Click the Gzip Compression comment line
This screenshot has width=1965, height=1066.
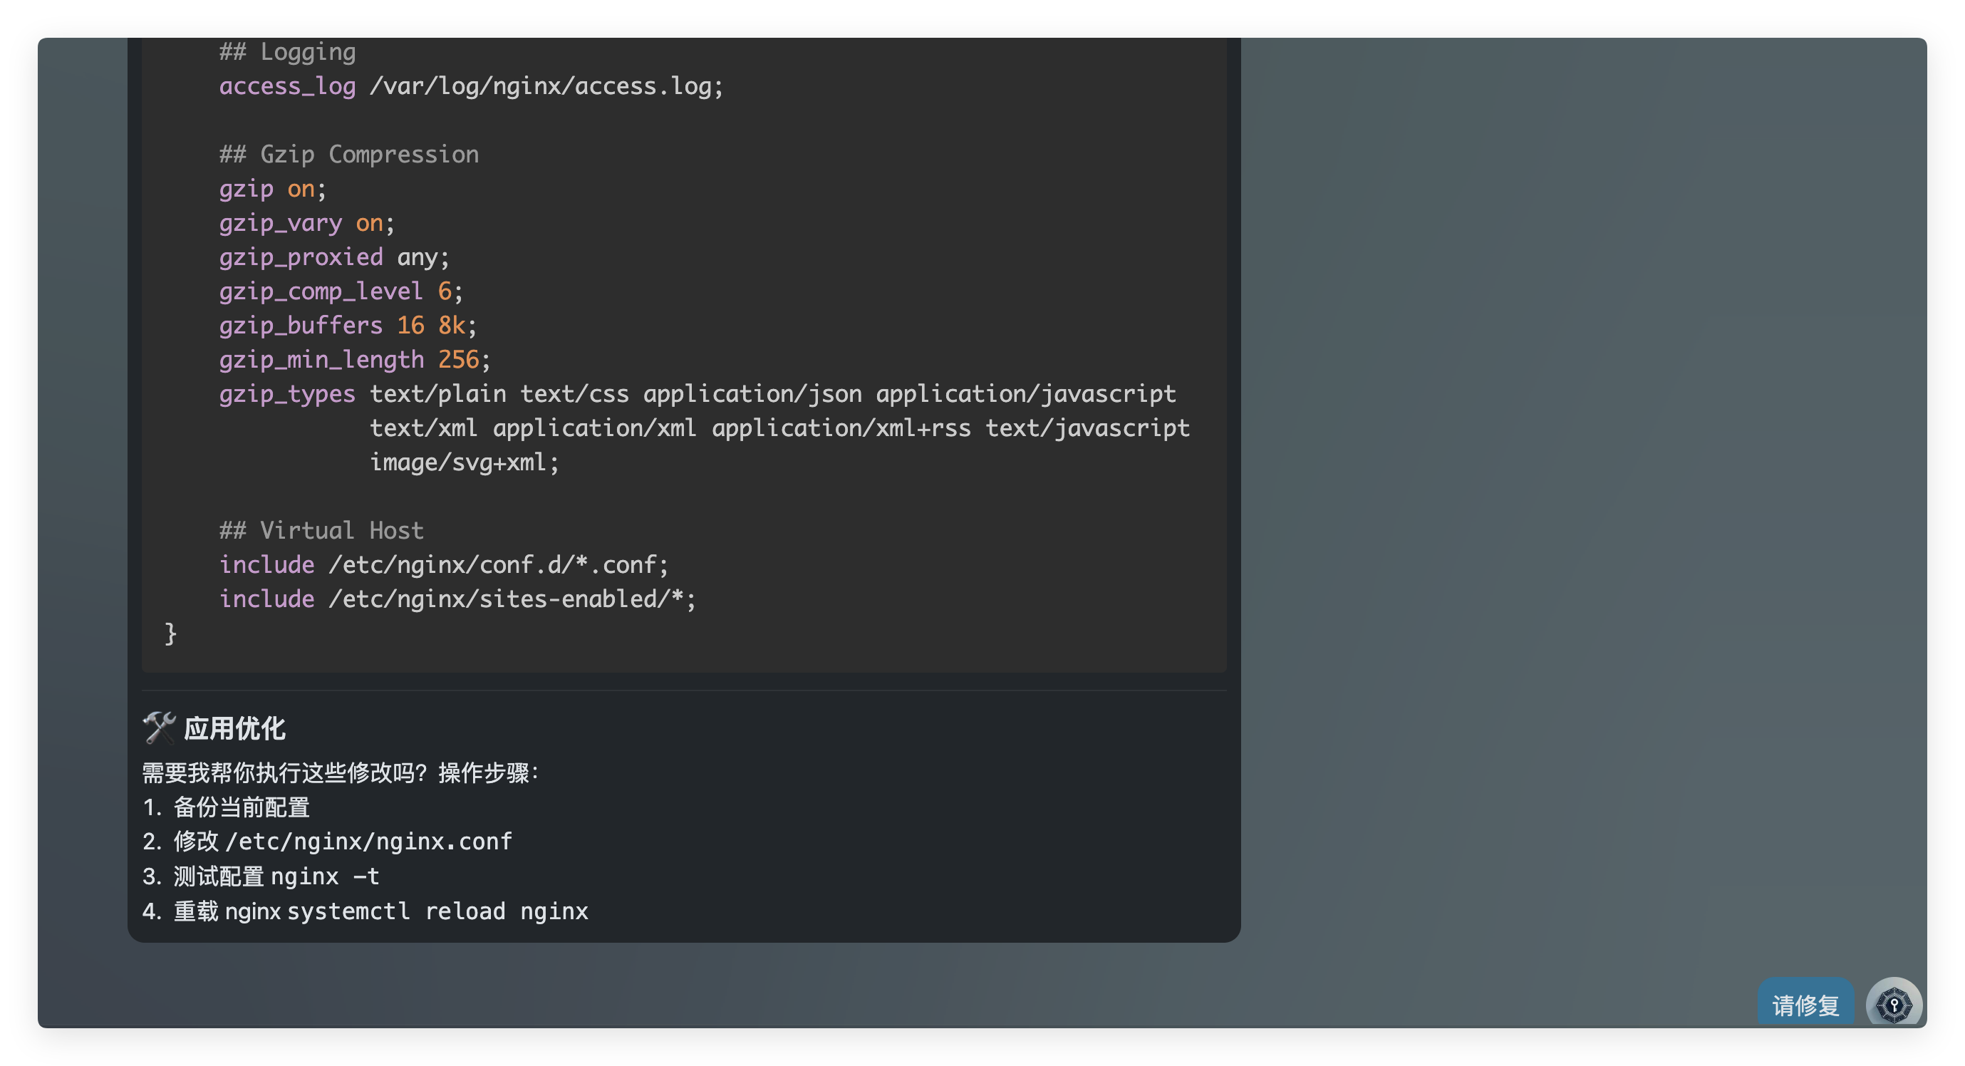click(x=348, y=154)
